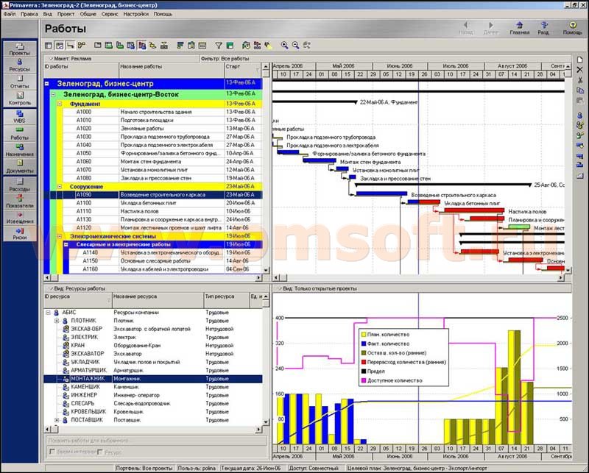This screenshot has height=473, width=589.
Task: Click the scissors cut icon in right toolbar
Action: pyautogui.click(x=580, y=80)
